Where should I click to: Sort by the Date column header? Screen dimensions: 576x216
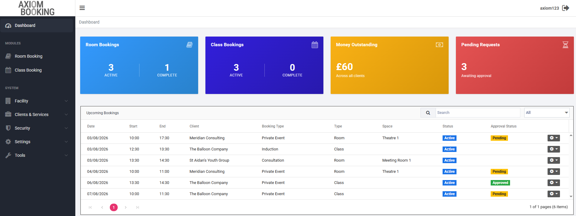pos(91,126)
